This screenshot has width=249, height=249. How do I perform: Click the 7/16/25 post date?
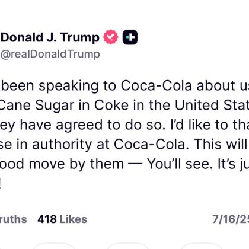pyautogui.click(x=231, y=219)
